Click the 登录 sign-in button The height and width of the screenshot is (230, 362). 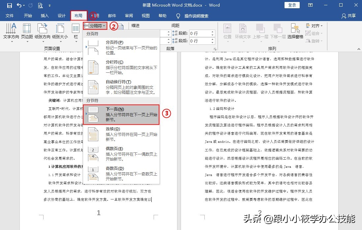pos(291,5)
